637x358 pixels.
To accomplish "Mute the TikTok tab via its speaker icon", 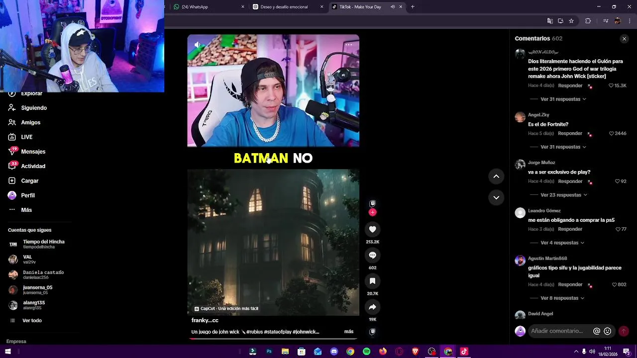I will 393,7.
